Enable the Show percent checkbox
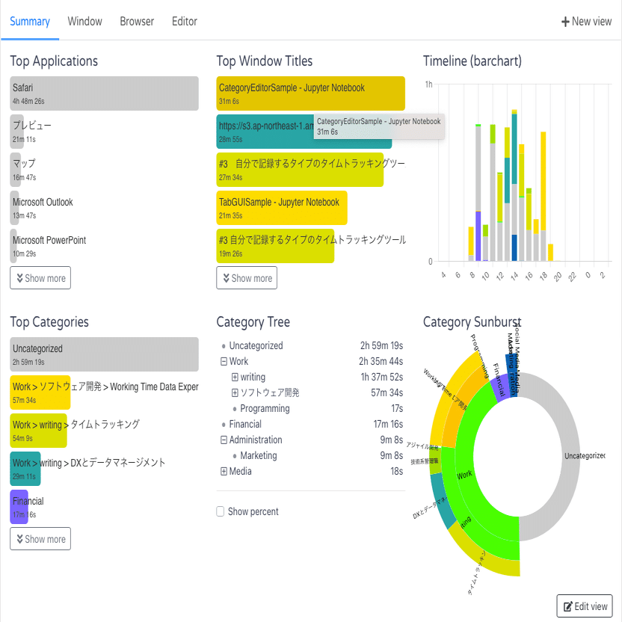 220,511
